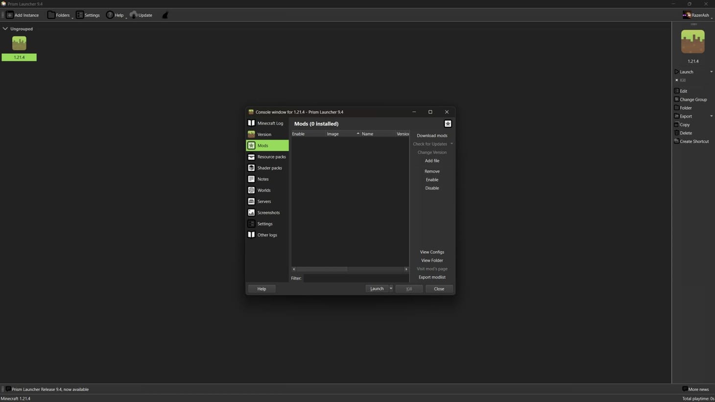Viewport: 715px width, 402px height.
Task: View the Screenshots section
Action: click(x=268, y=213)
